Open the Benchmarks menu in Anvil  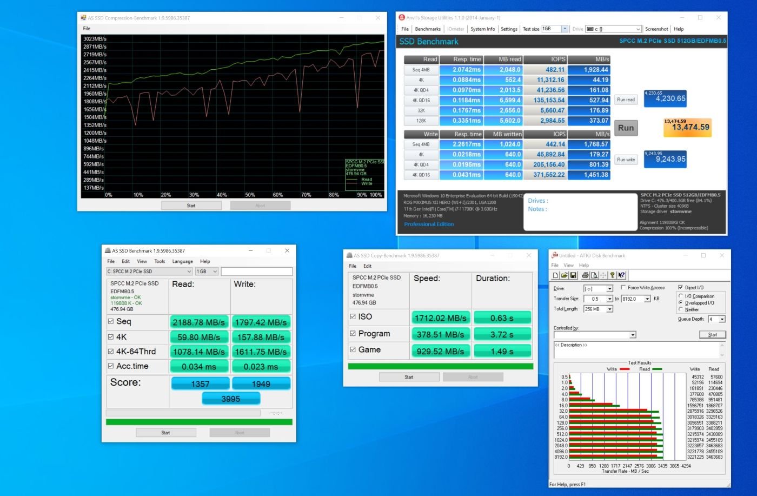coord(428,29)
